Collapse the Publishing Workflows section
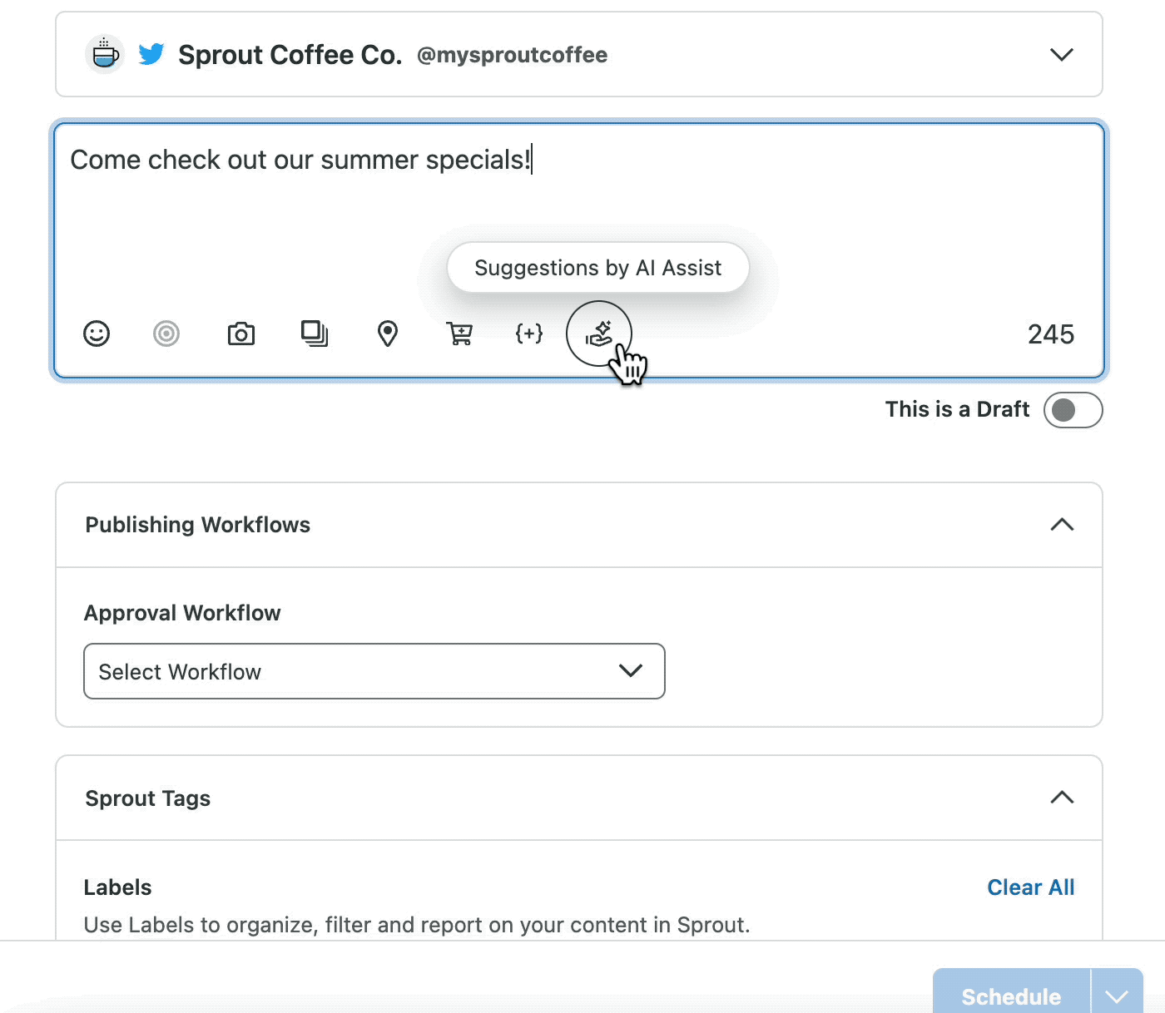 click(1062, 525)
